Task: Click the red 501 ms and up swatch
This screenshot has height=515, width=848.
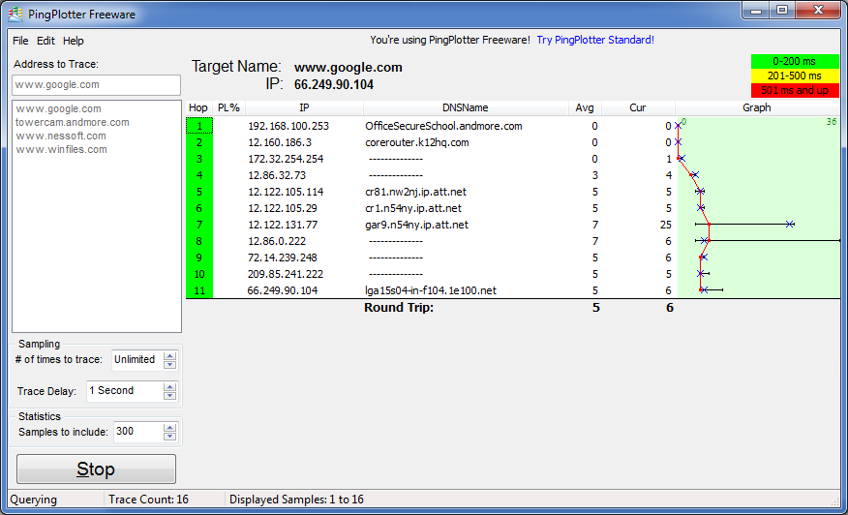Action: tap(797, 90)
